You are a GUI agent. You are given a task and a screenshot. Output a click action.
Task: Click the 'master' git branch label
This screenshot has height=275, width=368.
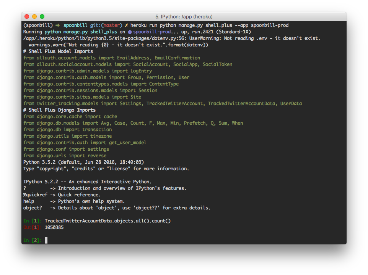pos(111,25)
